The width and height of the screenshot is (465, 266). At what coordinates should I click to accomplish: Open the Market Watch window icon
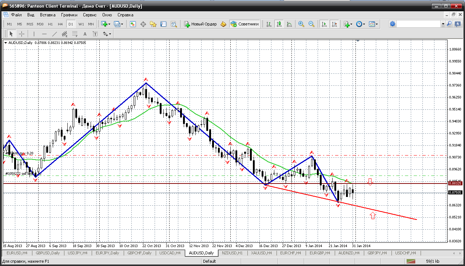[x=133, y=24]
